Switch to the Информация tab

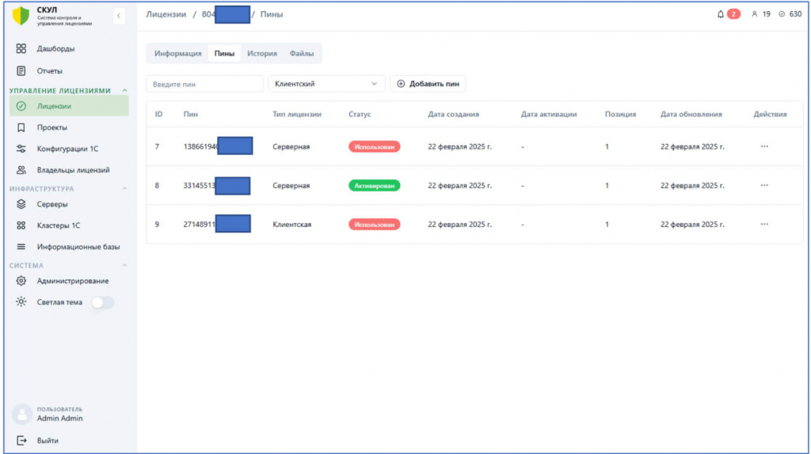coord(178,54)
